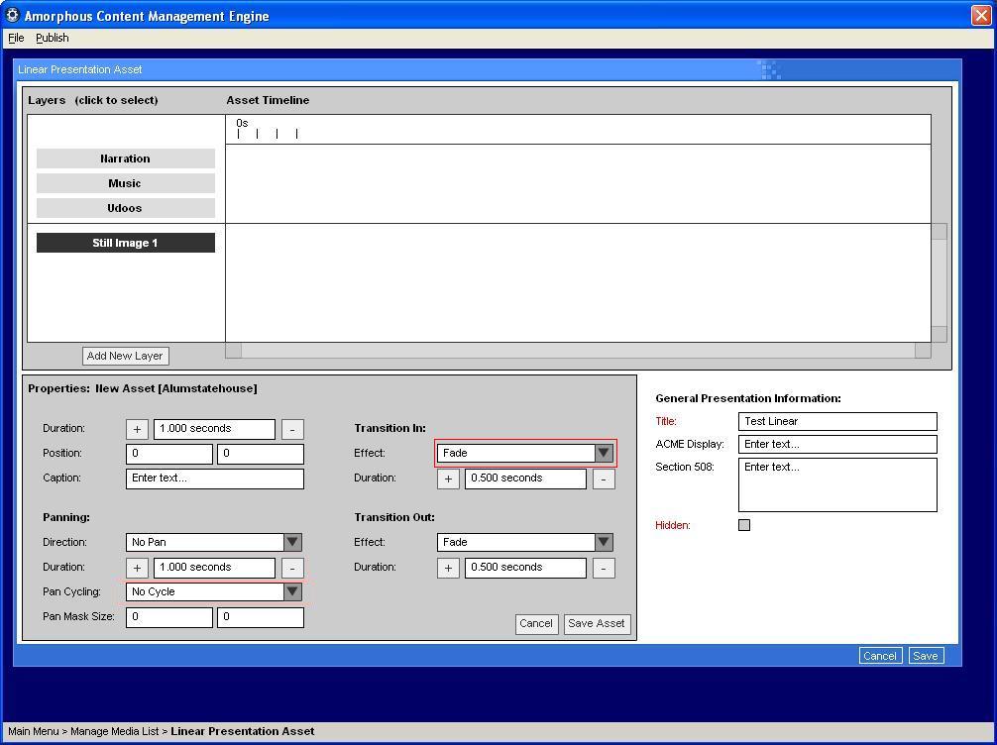The width and height of the screenshot is (997, 745).
Task: Click the bottom Save button
Action: (926, 656)
